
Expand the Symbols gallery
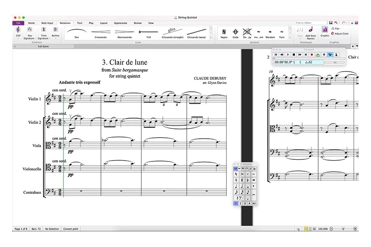(290, 37)
